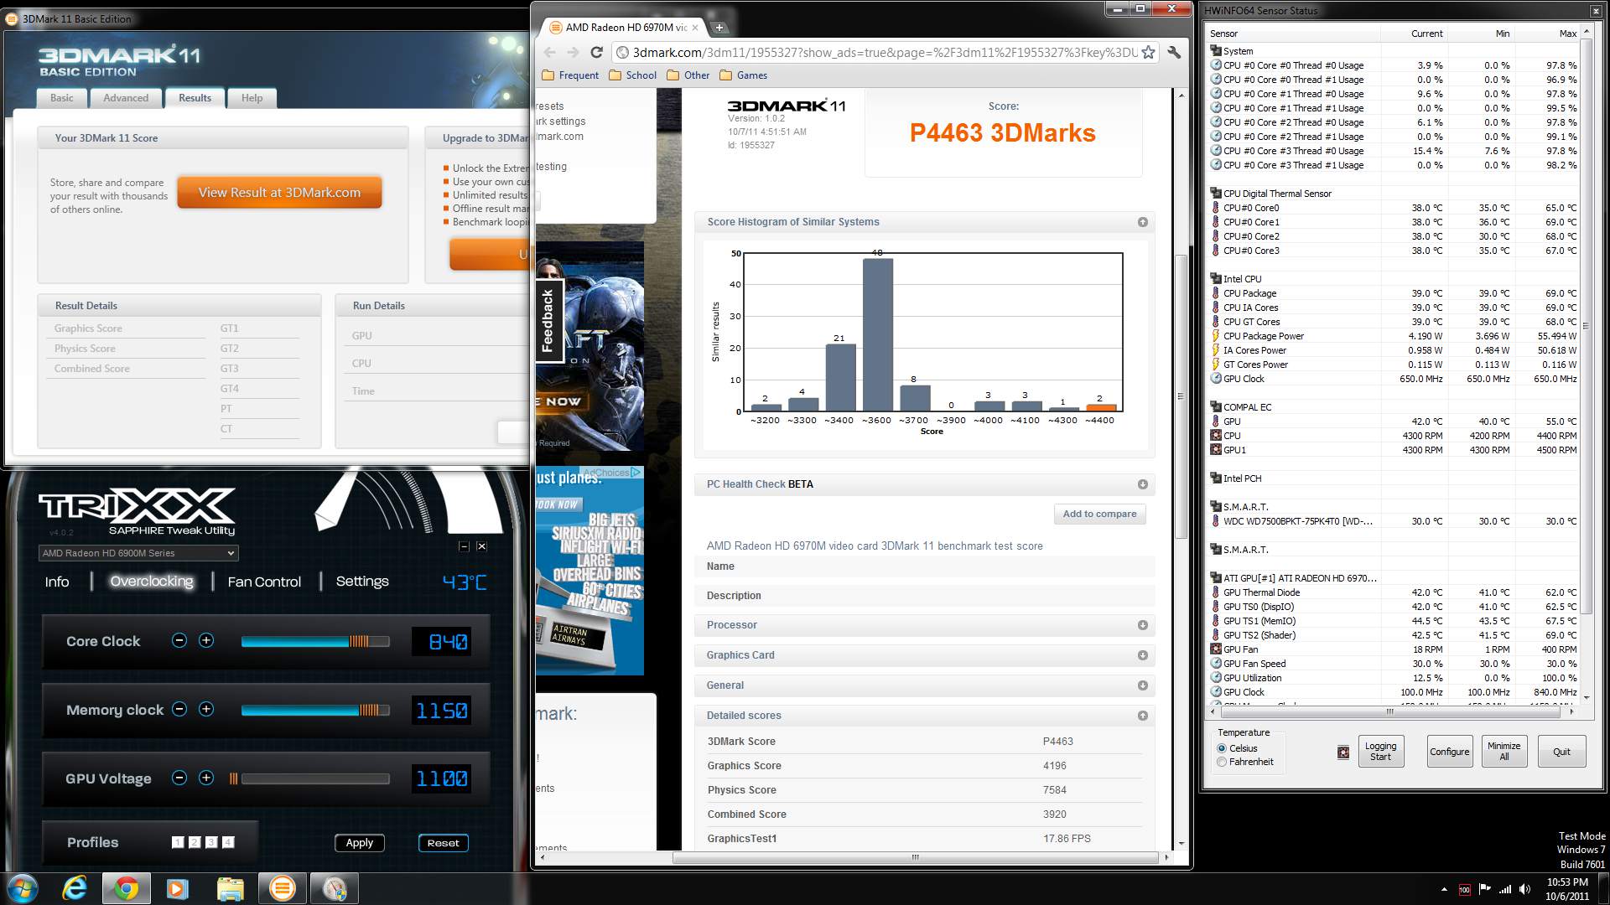Open the Help tab in 3DMark 11
The height and width of the screenshot is (905, 1610).
point(252,98)
